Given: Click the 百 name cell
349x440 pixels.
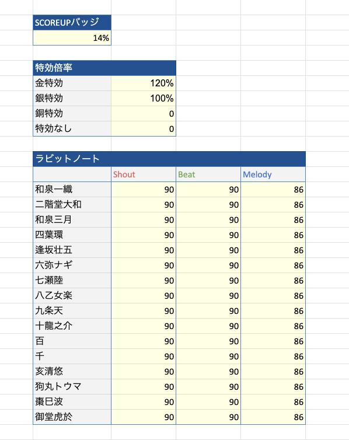Looking at the screenshot, I should (x=72, y=341).
